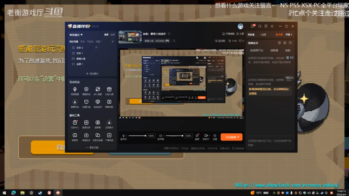Select the 场景 1 scene tab
The height and width of the screenshot is (196, 349).
pyautogui.click(x=99, y=41)
